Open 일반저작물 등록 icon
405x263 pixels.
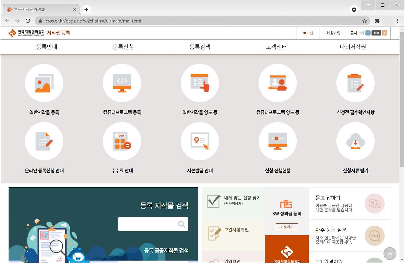coord(44,83)
